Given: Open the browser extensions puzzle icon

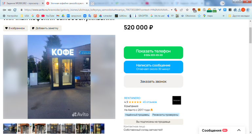Looking at the screenshot, I should click(235, 10).
